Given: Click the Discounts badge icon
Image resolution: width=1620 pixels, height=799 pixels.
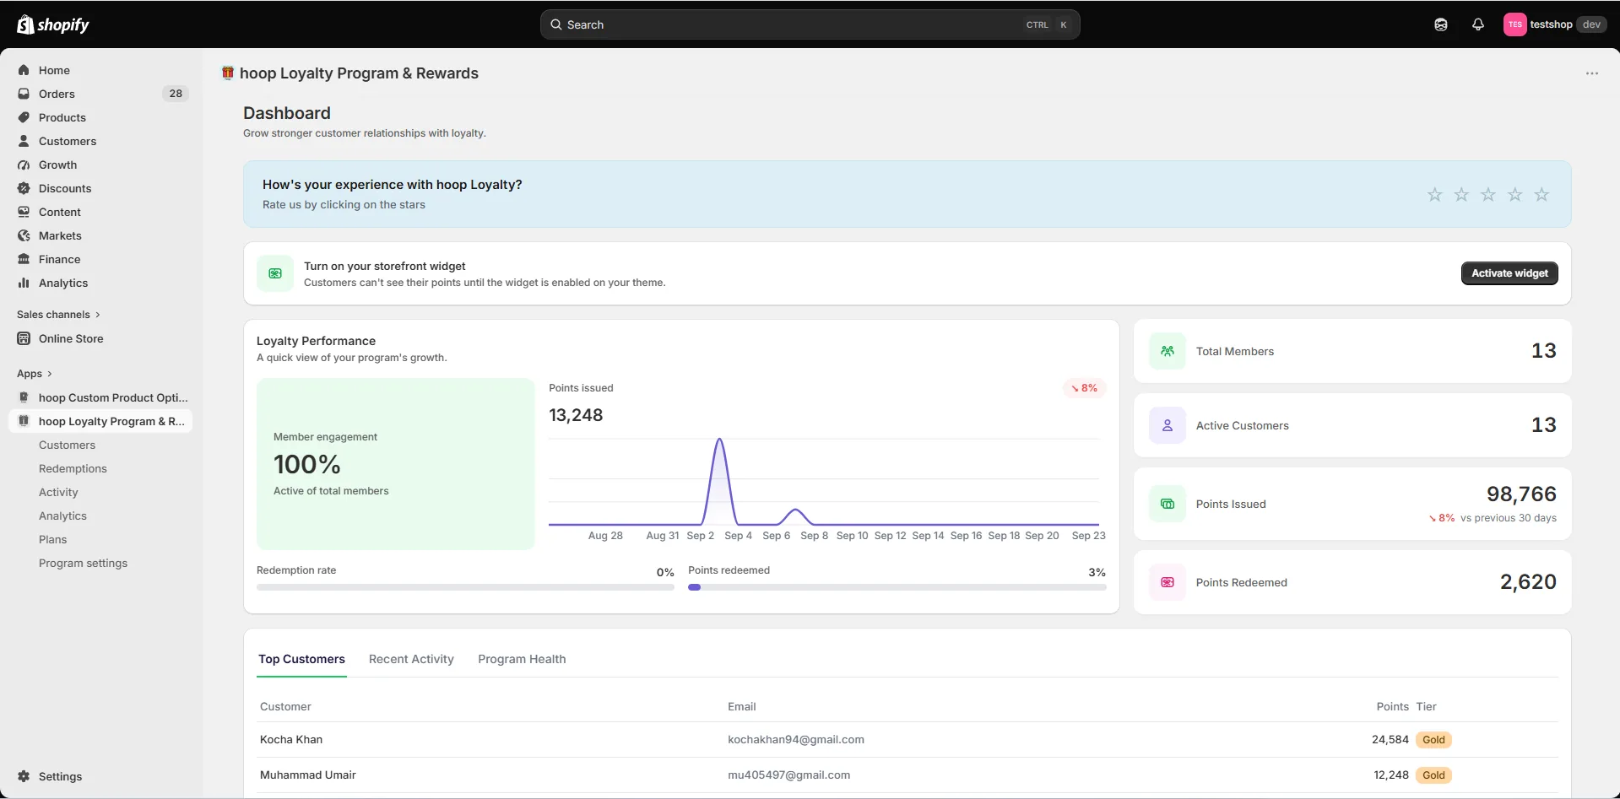Looking at the screenshot, I should point(24,188).
